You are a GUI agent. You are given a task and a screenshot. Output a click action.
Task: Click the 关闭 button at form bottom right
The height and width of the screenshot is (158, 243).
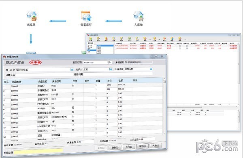156,145
